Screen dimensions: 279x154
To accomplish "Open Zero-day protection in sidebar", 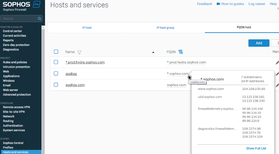I will click(16, 45).
